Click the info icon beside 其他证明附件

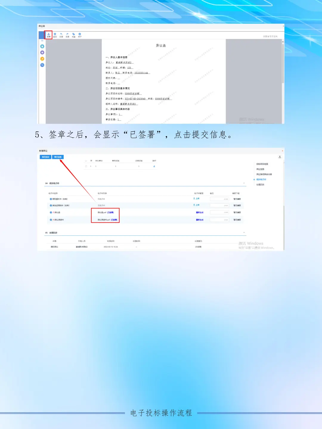pos(51,206)
